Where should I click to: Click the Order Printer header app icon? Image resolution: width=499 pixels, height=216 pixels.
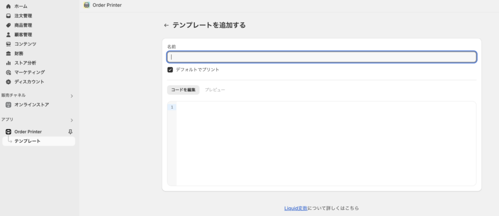[x=87, y=5]
